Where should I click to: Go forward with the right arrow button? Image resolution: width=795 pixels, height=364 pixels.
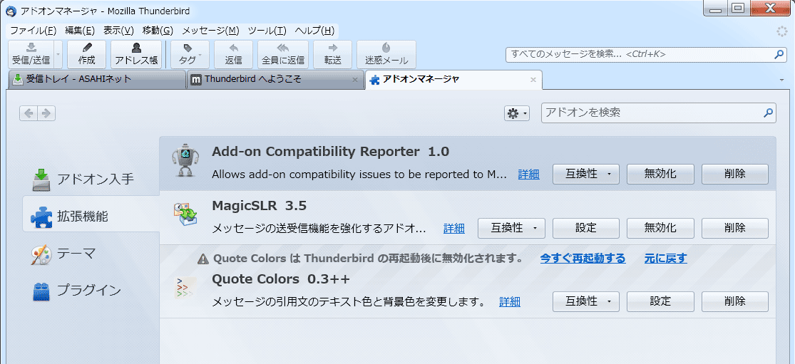(x=46, y=113)
